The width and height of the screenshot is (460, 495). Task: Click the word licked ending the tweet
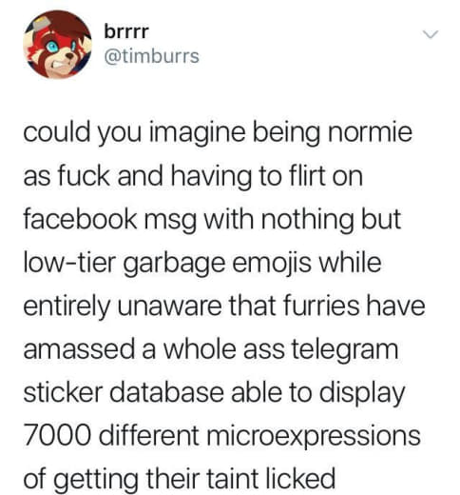pyautogui.click(x=299, y=479)
